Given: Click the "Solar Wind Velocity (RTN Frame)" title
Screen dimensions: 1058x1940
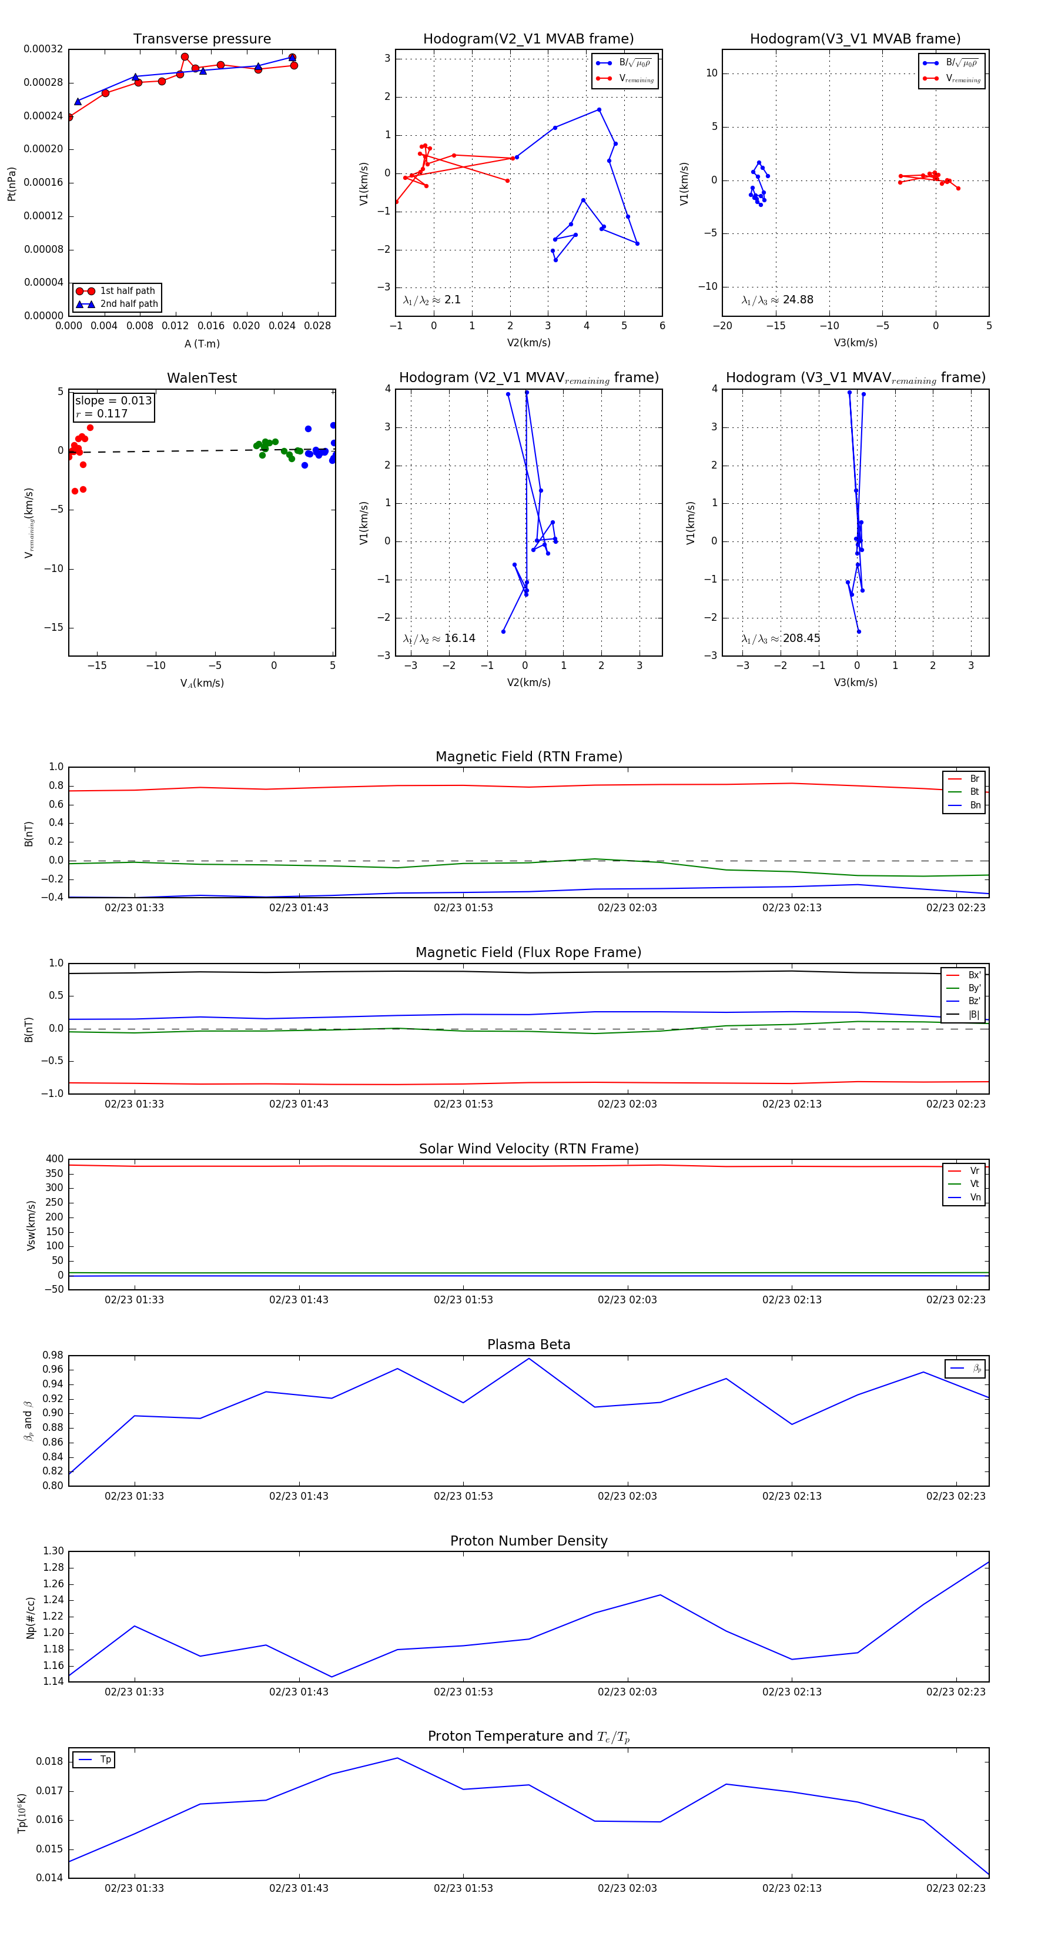Looking at the screenshot, I should (x=528, y=1149).
